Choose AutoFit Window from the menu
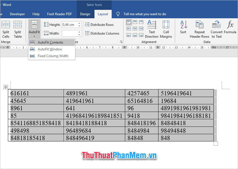This screenshot has width=238, height=169. pos(52,49)
